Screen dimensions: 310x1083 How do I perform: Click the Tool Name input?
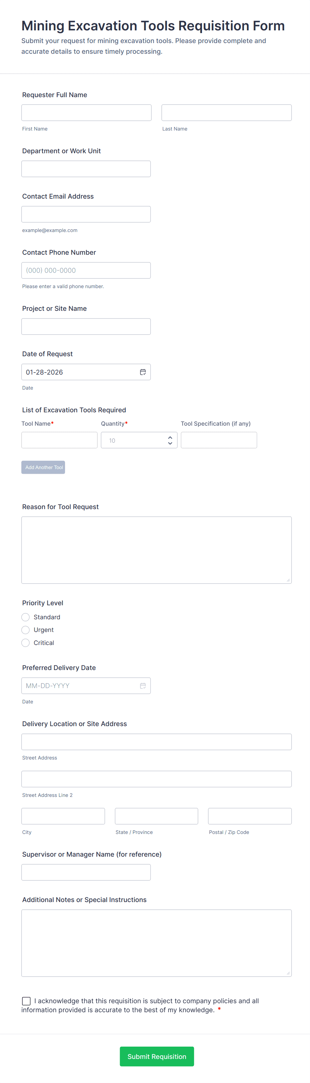(x=59, y=440)
